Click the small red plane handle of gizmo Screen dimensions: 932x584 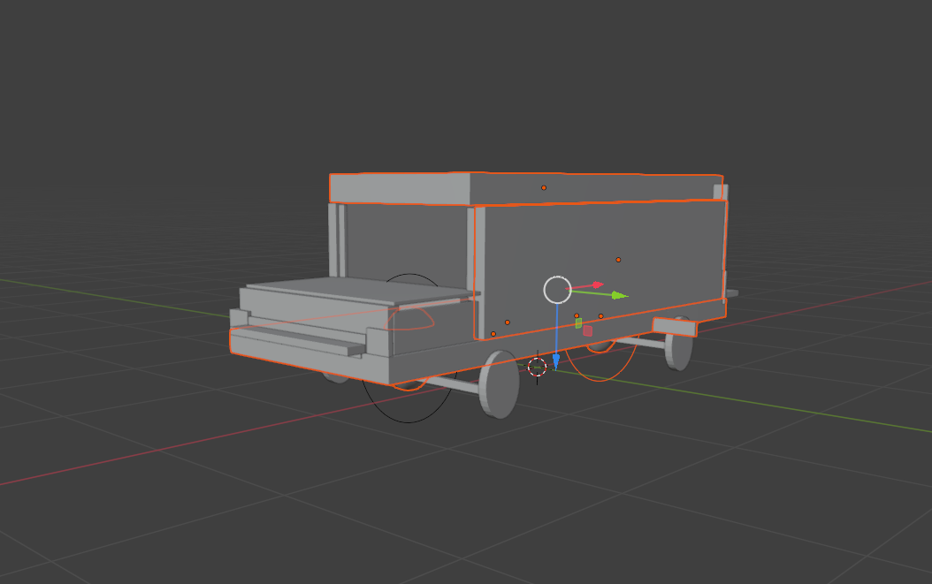(588, 331)
